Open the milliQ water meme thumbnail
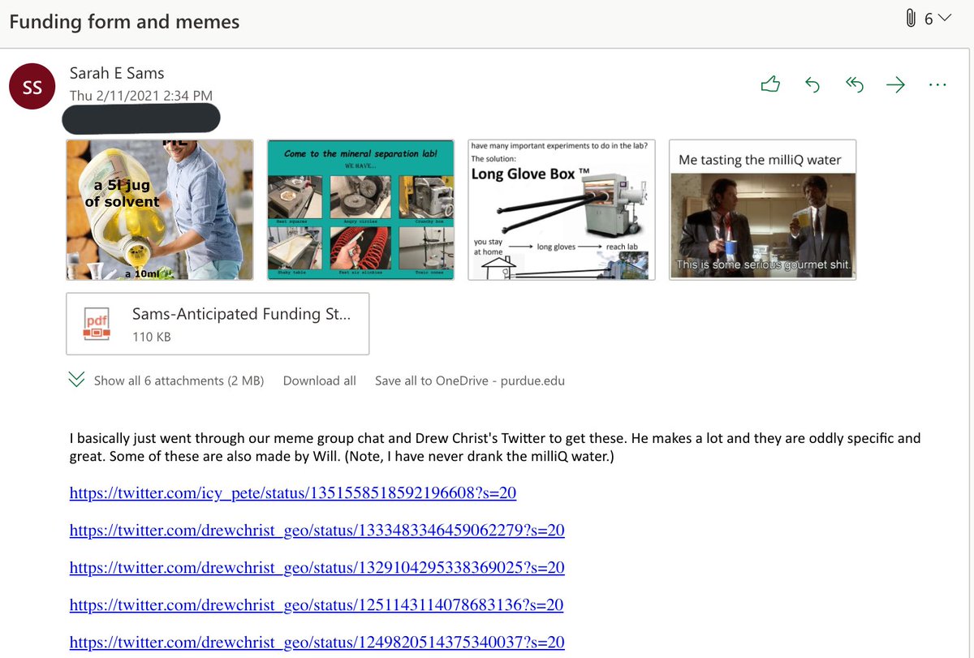The height and width of the screenshot is (658, 974). click(x=763, y=209)
